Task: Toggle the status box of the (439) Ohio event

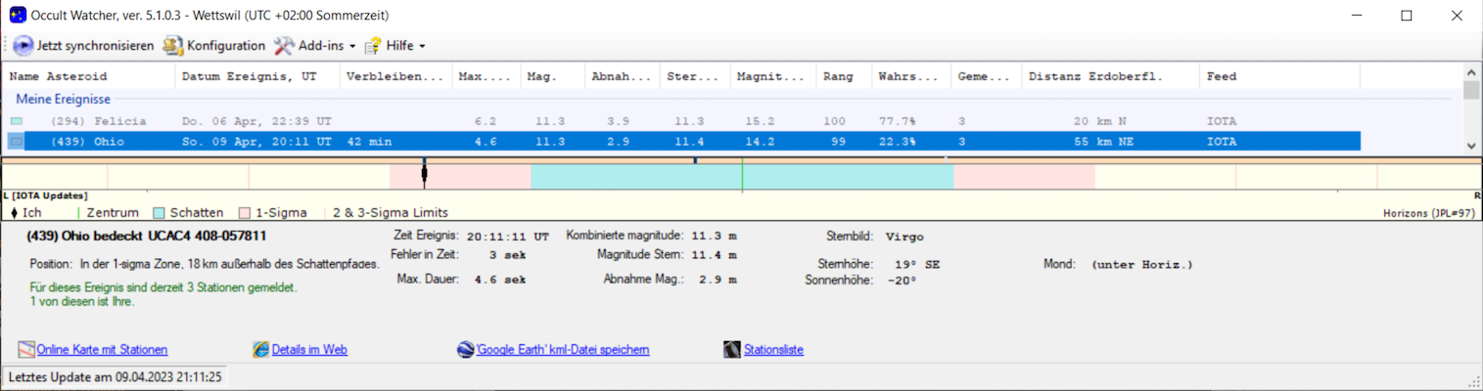Action: (x=17, y=142)
